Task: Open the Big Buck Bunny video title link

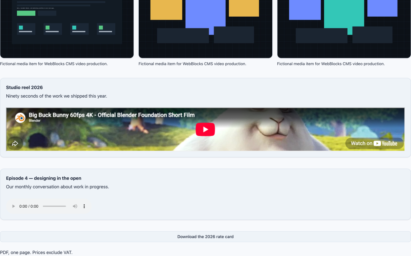Action: pos(112,115)
